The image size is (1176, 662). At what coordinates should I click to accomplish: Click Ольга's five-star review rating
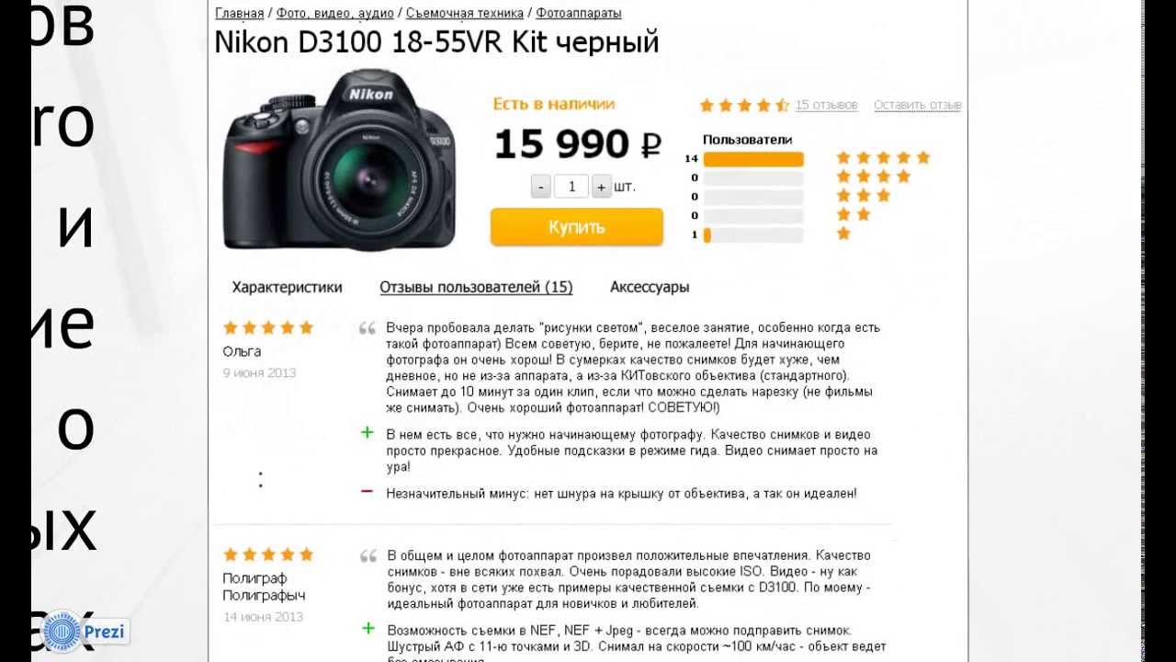268,327
